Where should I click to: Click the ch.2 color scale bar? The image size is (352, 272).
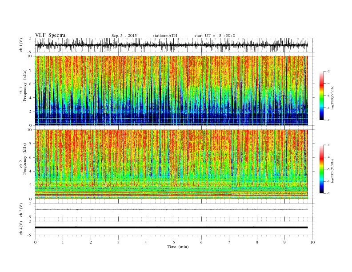coord(321,169)
